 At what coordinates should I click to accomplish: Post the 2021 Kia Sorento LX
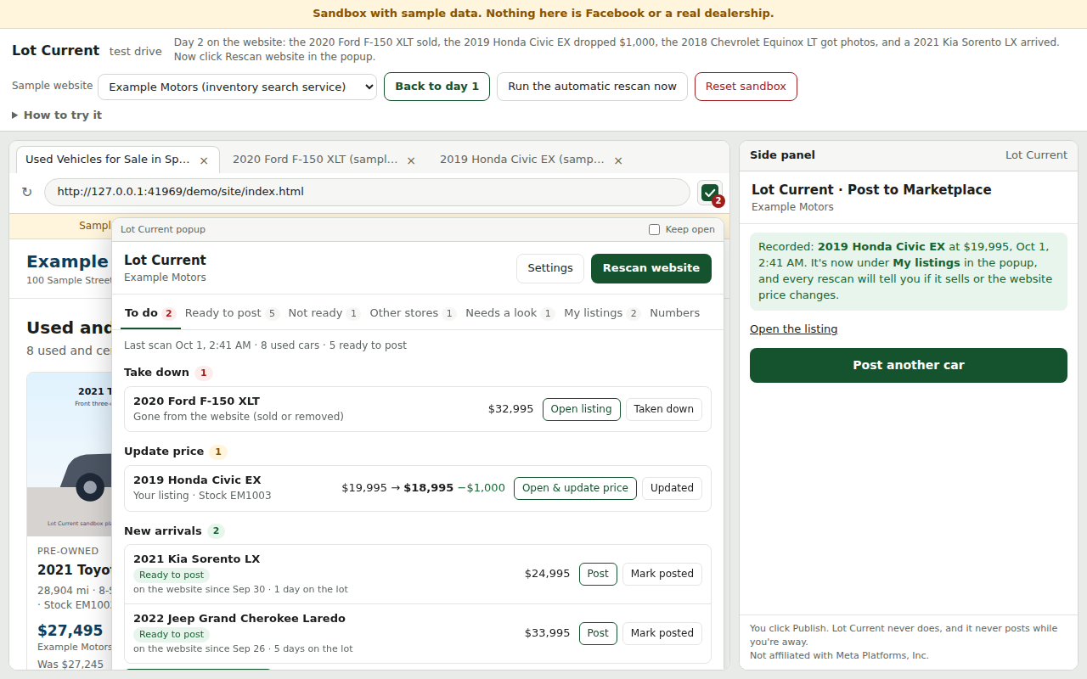click(x=598, y=574)
